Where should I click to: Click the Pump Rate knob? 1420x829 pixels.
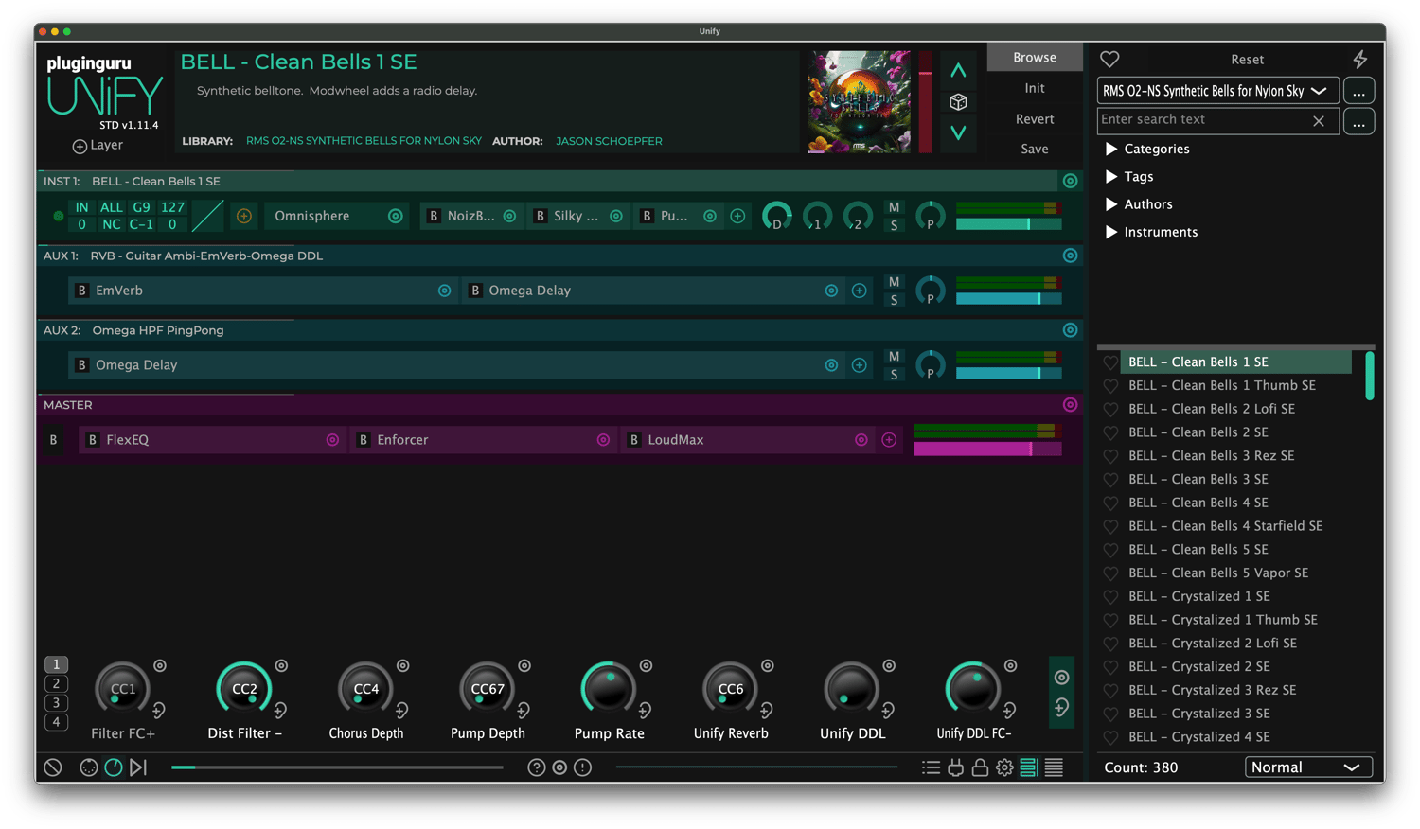tap(608, 690)
